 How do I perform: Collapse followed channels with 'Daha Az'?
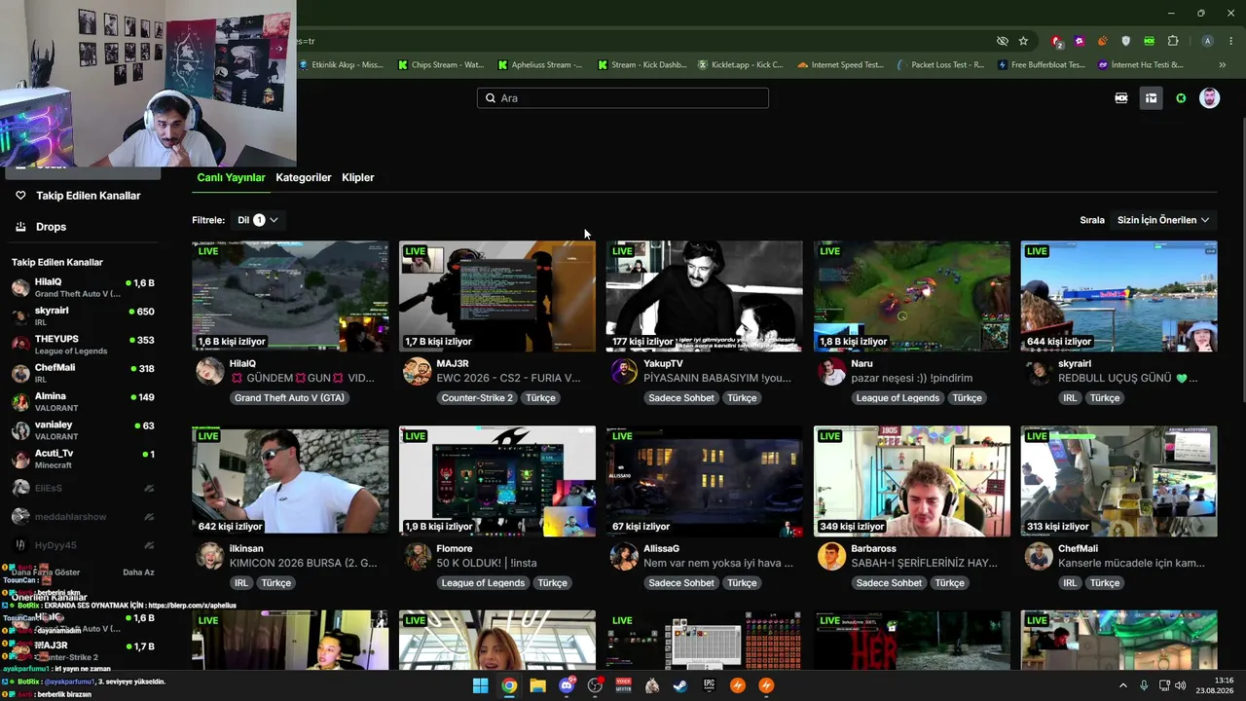tap(138, 572)
